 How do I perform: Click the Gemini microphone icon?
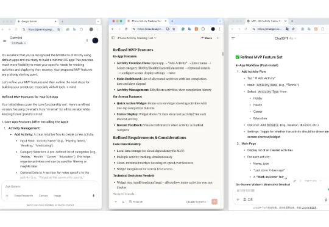click(x=94, y=196)
